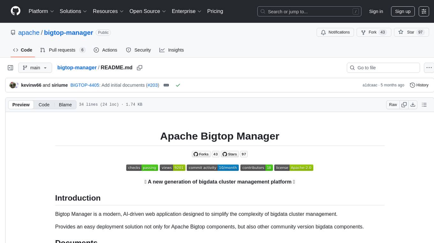Image resolution: width=434 pixels, height=243 pixels.
Task: Copy raw file contents
Action: [x=404, y=105]
